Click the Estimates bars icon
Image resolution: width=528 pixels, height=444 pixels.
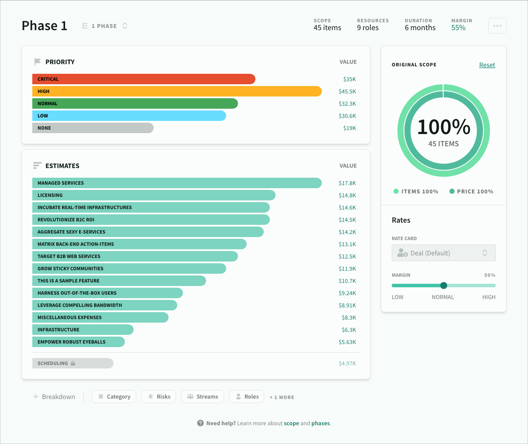[38, 166]
